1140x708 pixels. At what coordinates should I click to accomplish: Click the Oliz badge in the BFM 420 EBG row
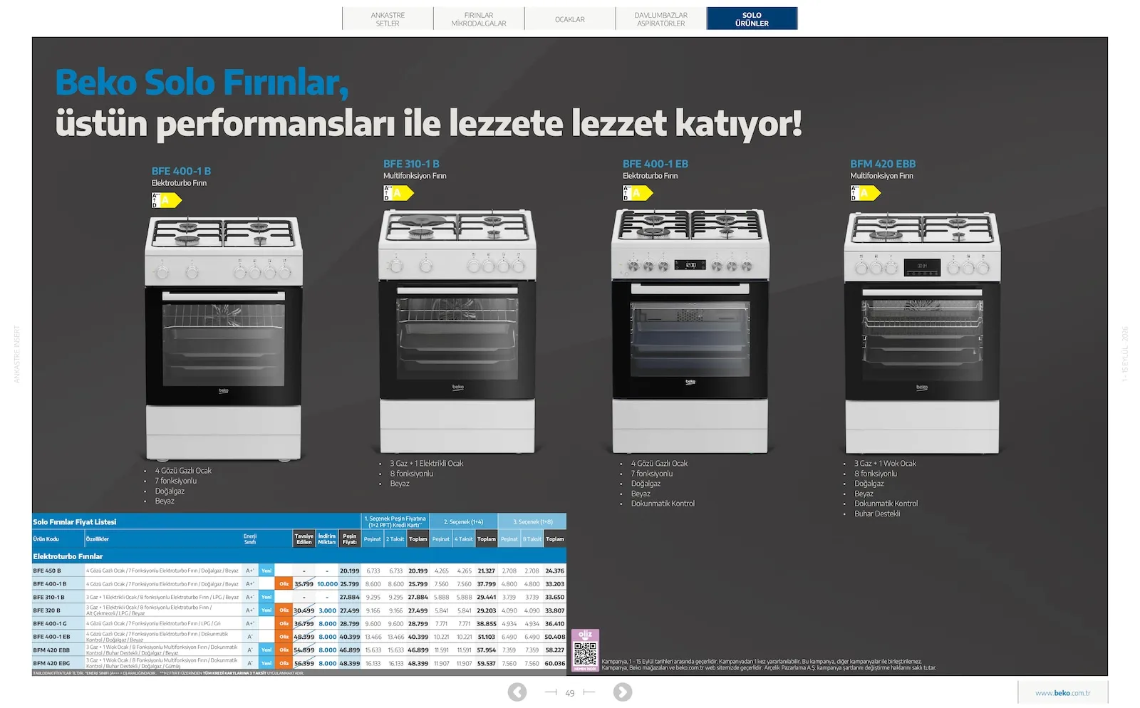(x=284, y=663)
